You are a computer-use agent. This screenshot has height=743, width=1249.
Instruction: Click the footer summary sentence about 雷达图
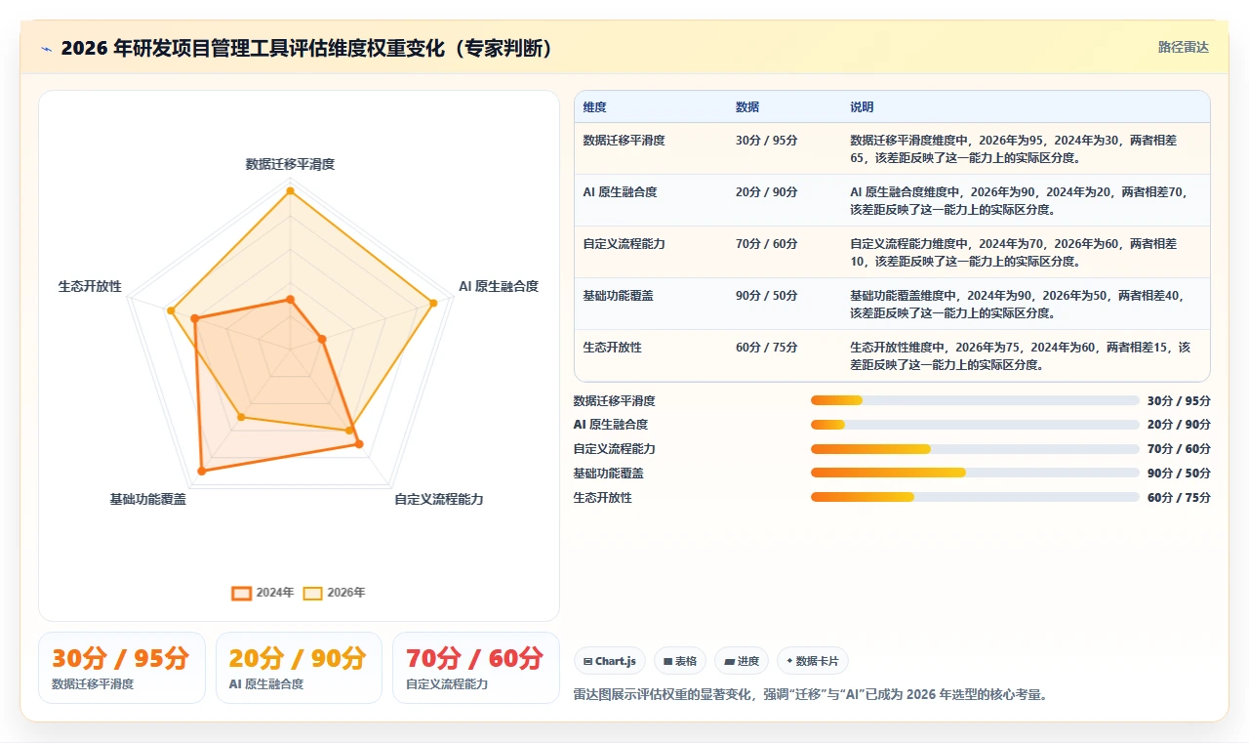810,694
